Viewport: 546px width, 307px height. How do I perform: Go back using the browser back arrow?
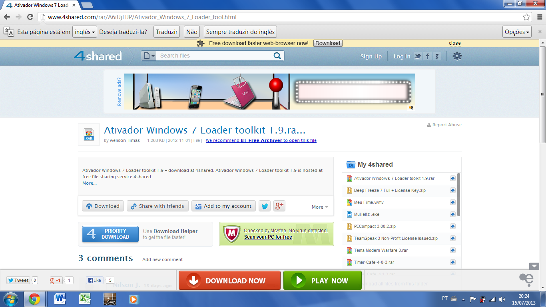point(7,17)
